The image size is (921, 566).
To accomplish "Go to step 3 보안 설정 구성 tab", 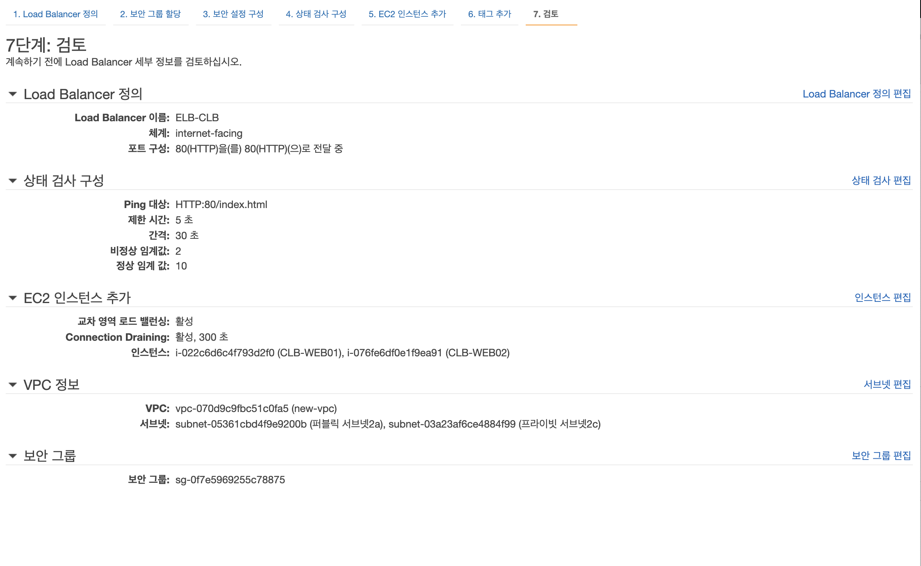I will 233,14.
